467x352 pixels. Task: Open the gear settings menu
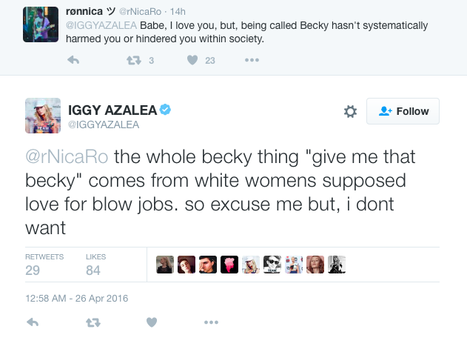tap(351, 111)
